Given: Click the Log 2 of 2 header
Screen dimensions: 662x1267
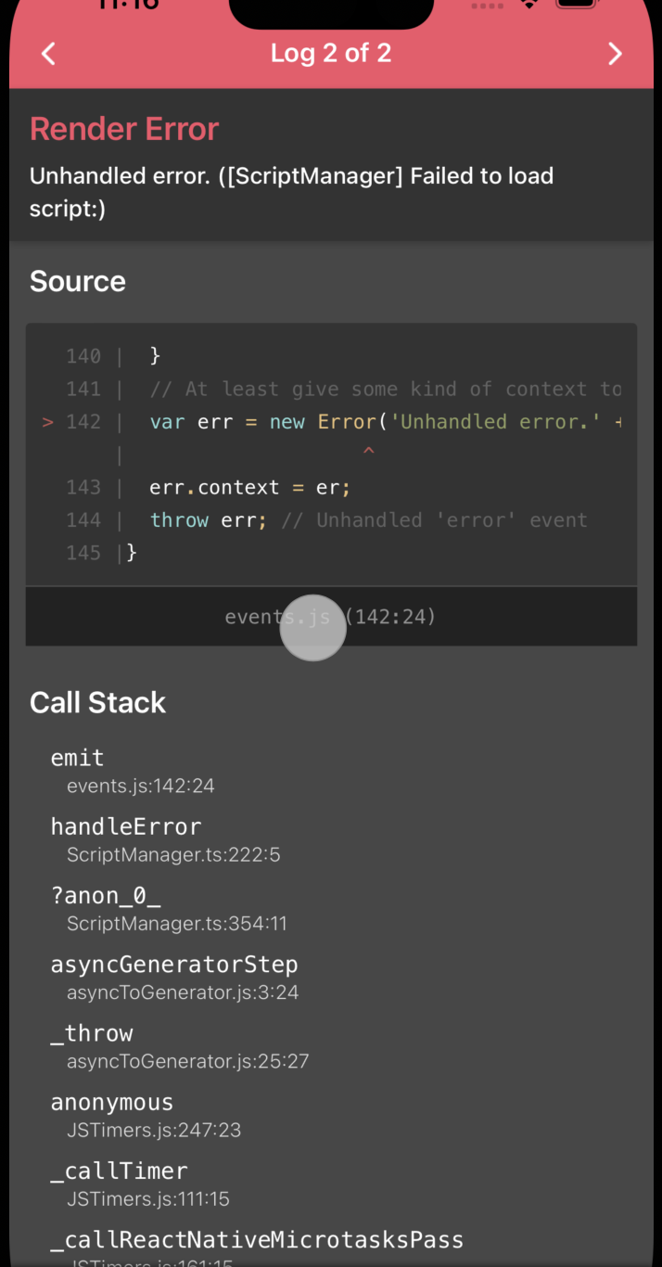Looking at the screenshot, I should point(331,53).
